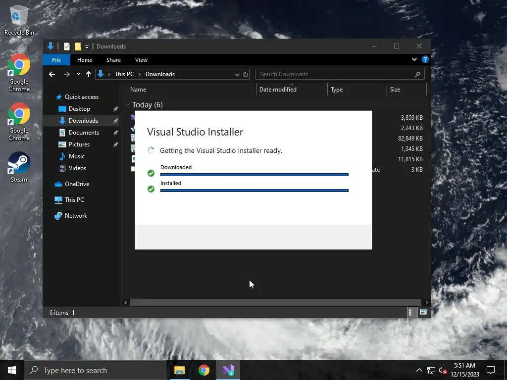Screen dimensions: 507x380
Task: Click the search magnifier icon in Explorer
Action: coord(417,74)
